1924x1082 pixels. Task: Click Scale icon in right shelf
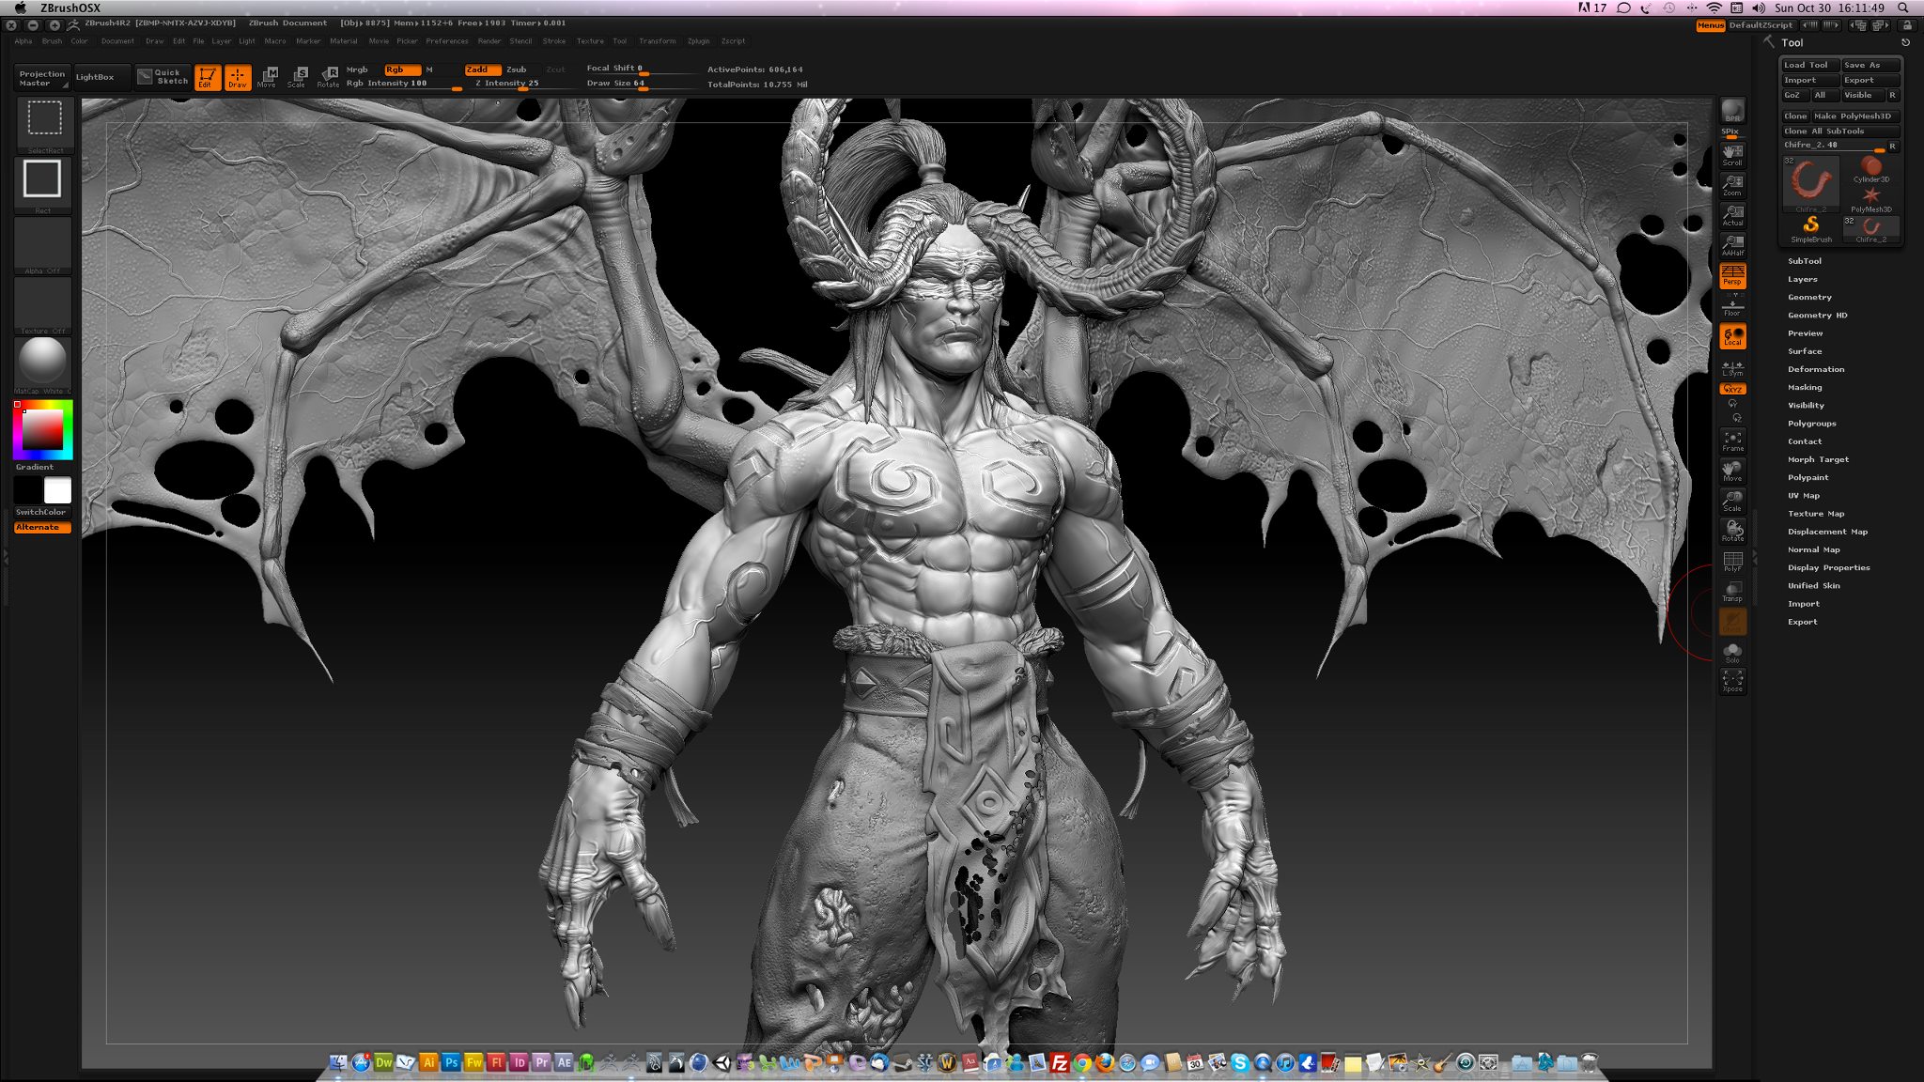(1732, 502)
